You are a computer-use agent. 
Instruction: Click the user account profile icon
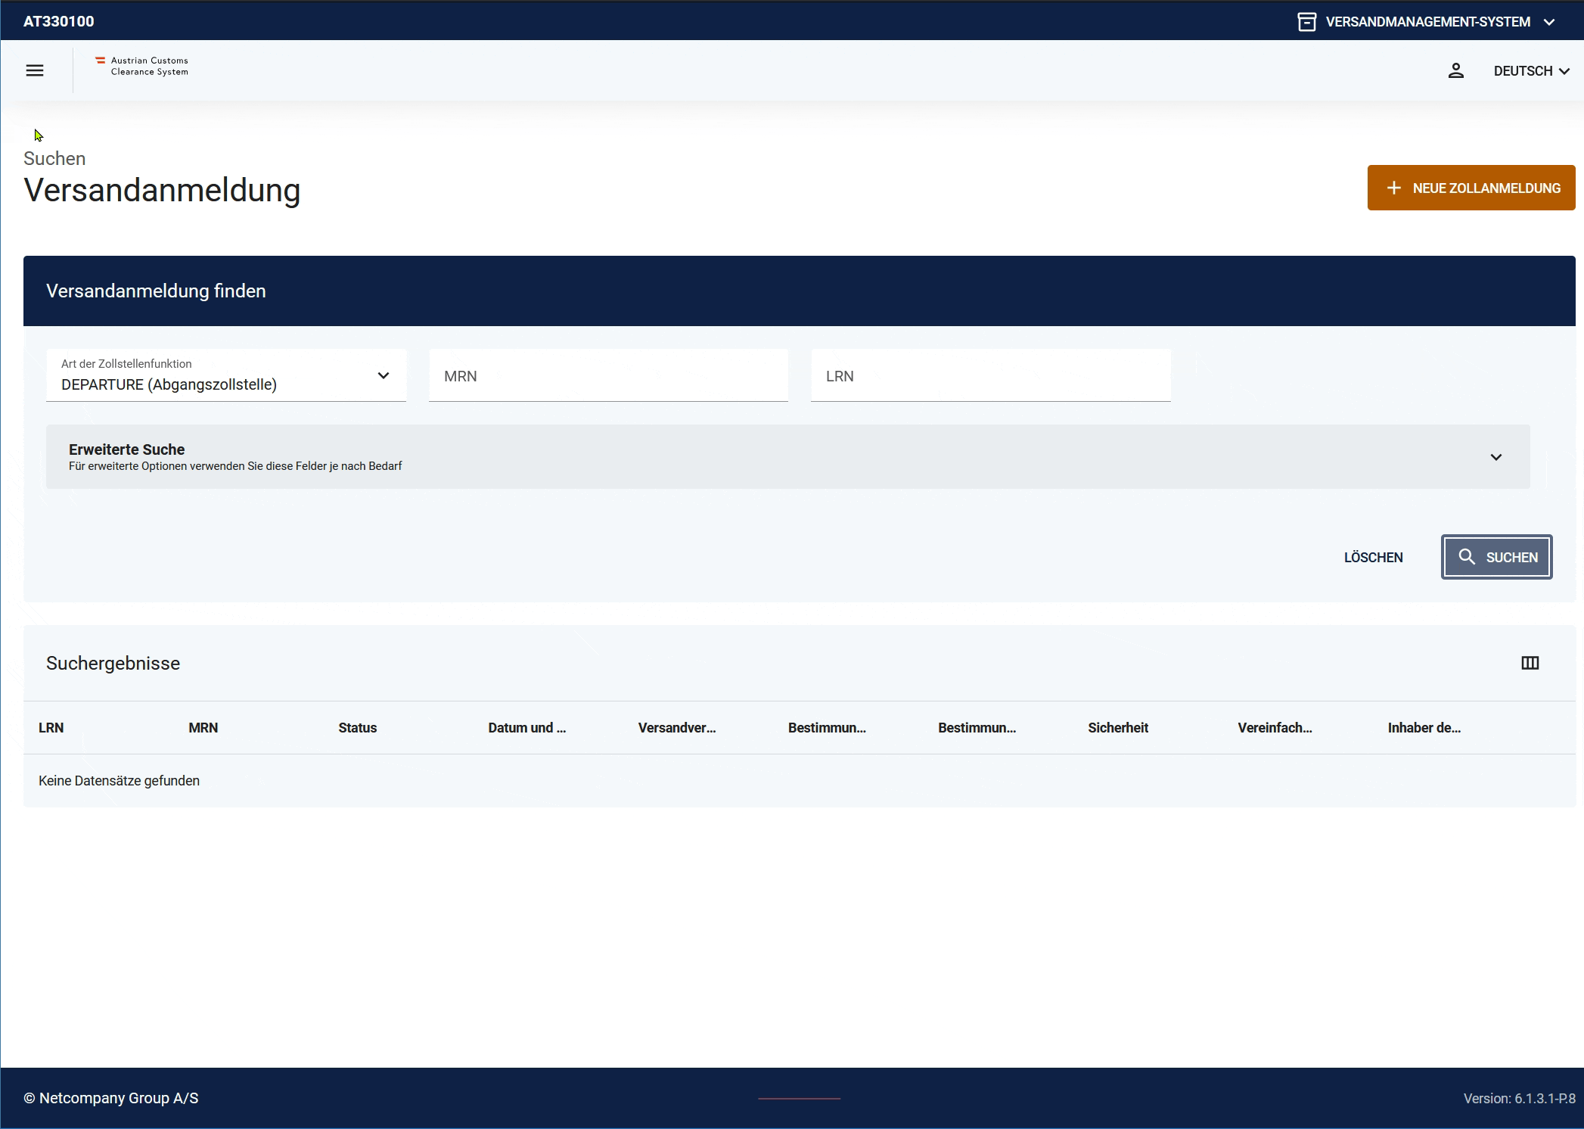point(1455,70)
